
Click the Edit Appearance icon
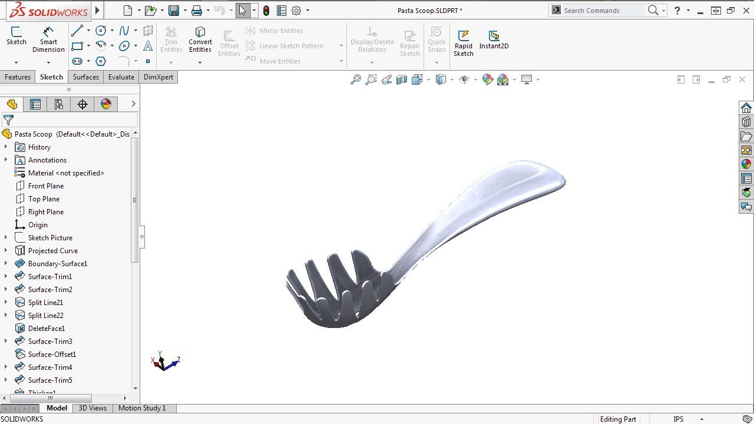487,79
